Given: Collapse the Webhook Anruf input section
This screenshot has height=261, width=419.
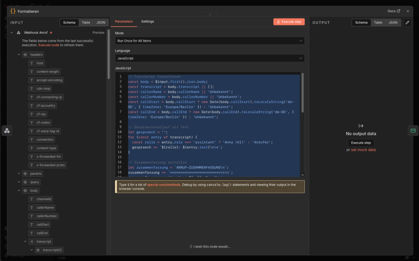Looking at the screenshot, I should click(12, 33).
